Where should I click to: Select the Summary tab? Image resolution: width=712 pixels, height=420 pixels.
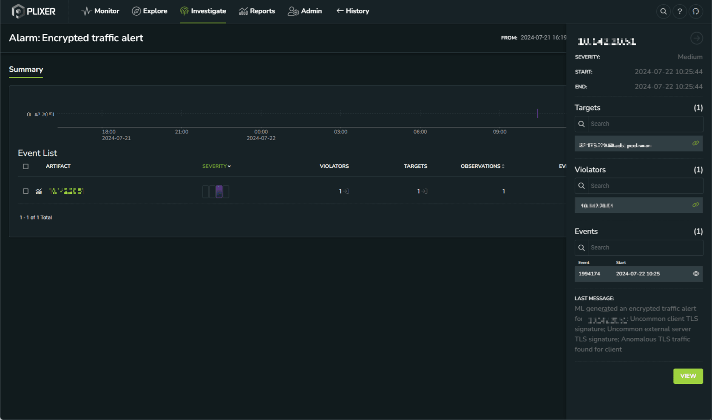pos(26,70)
